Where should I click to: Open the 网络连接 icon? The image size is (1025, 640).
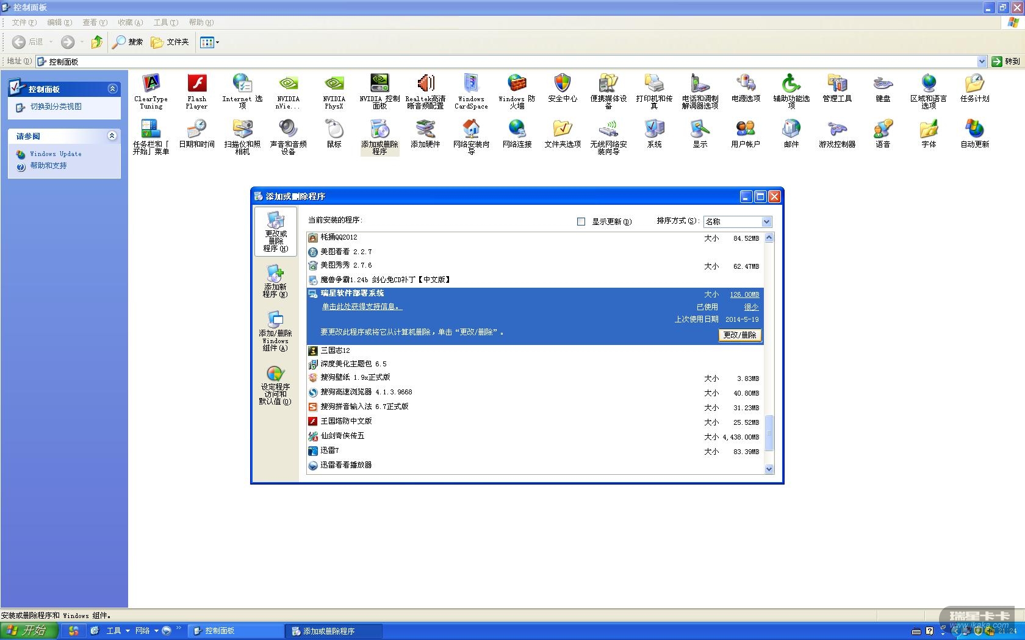tap(517, 134)
